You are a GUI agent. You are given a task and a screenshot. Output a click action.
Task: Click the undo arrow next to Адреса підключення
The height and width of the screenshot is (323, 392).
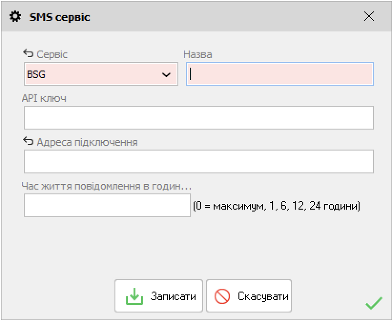click(x=27, y=141)
